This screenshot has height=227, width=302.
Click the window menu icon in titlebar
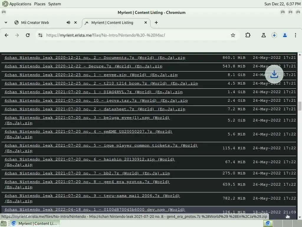click(x=4, y=12)
